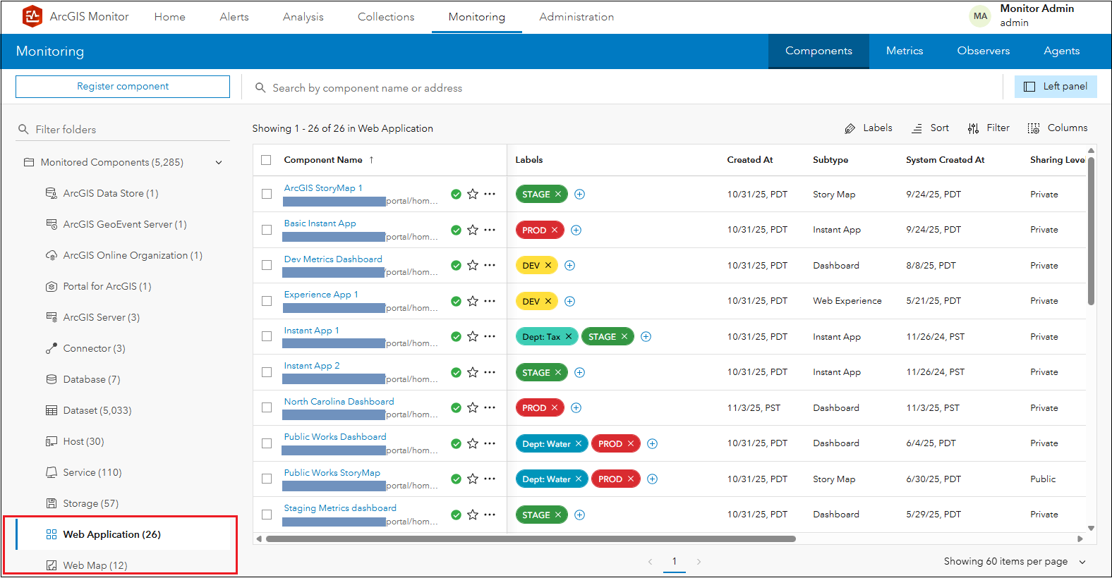Favorite the Staging Metrics dashboard star
The width and height of the screenshot is (1112, 578).
click(473, 515)
